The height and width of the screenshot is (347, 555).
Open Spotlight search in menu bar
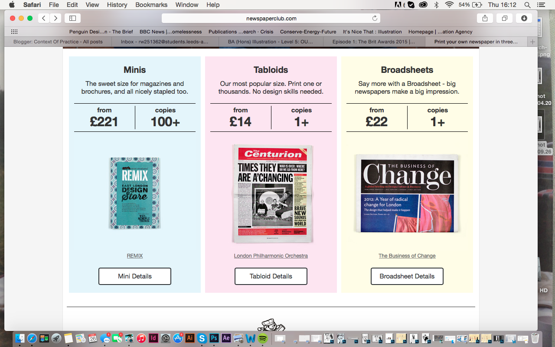pyautogui.click(x=527, y=5)
